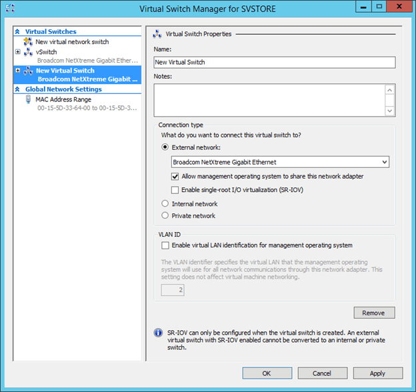Click the SR-IOV information icon

(x=158, y=332)
